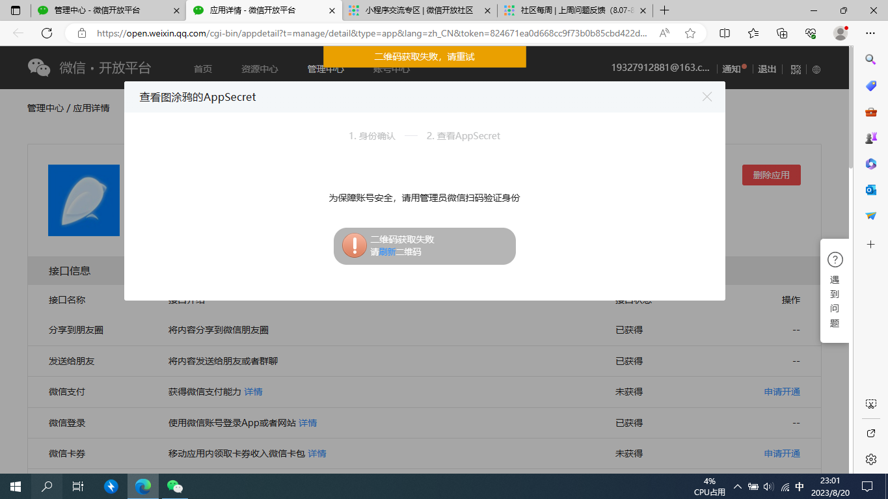The height and width of the screenshot is (499, 888).
Task: Toggle the 中 input method indicator
Action: coord(800,486)
